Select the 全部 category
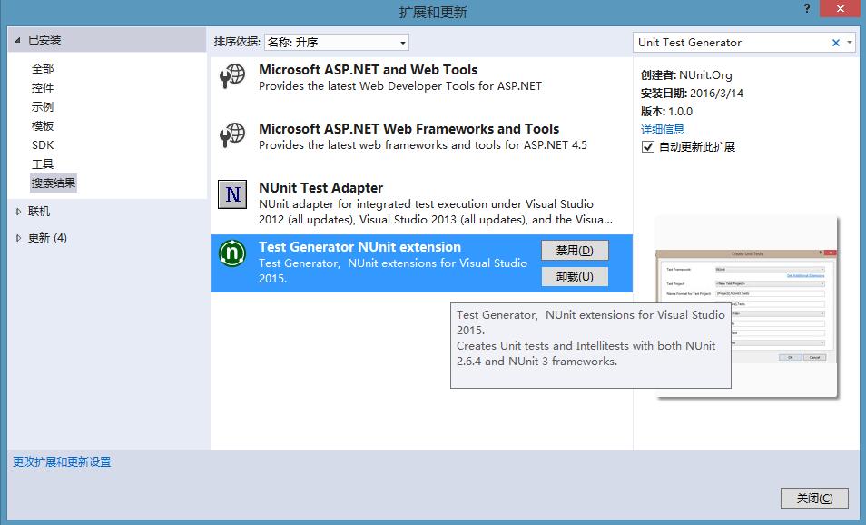Viewport: 866px width, 525px height. pyautogui.click(x=43, y=68)
